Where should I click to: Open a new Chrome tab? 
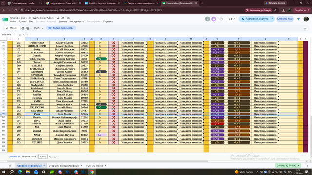click(x=202, y=3)
